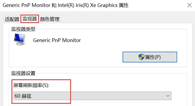This screenshot has width=195, height=106.
Task: Open monitor 属性(P) button
Action: coord(150,57)
